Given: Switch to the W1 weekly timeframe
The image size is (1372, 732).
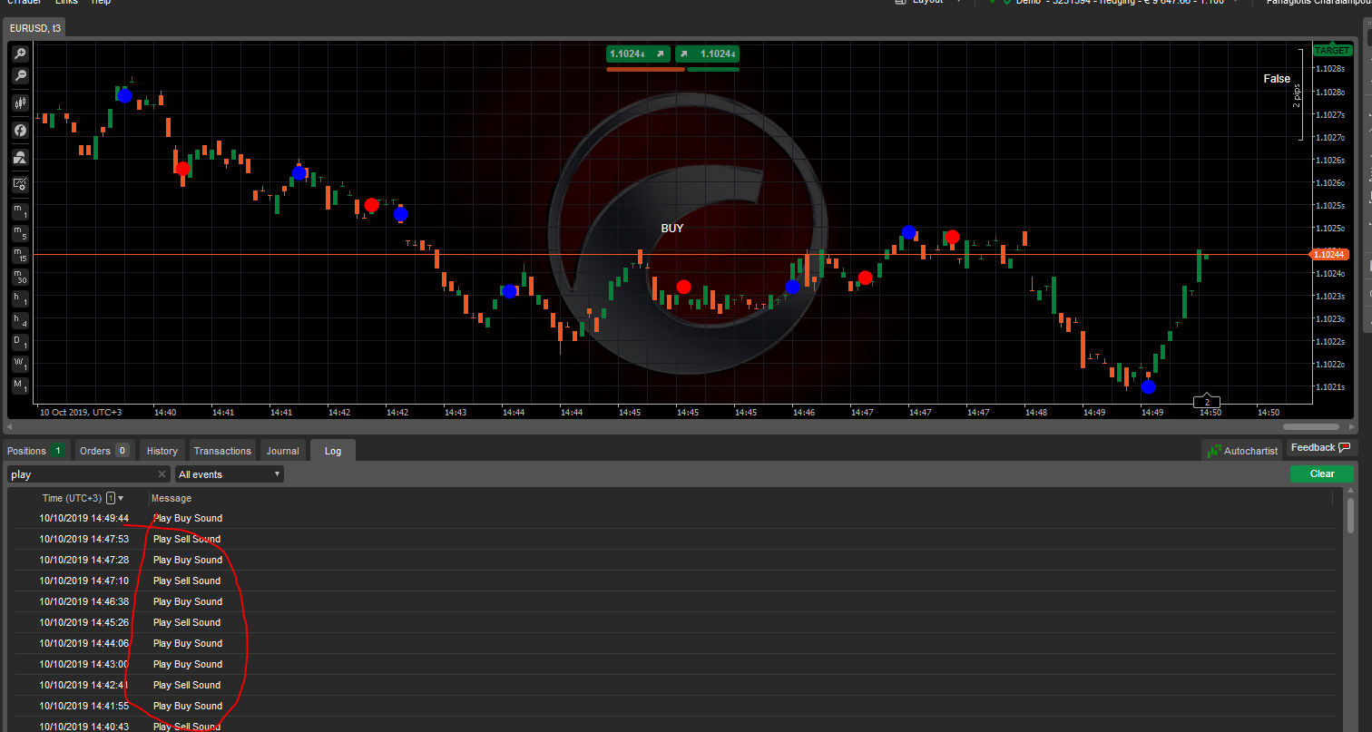Looking at the screenshot, I should (19, 364).
